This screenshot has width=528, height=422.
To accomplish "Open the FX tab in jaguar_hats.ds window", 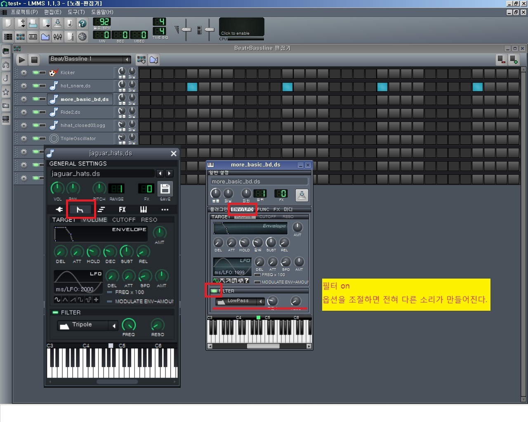I will (x=122, y=209).
